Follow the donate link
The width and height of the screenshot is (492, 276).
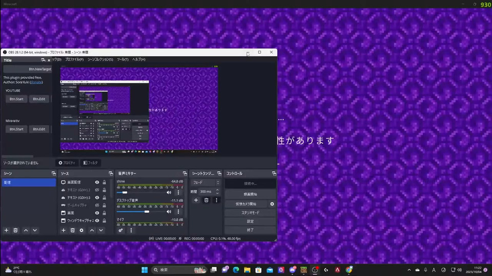click(36, 82)
